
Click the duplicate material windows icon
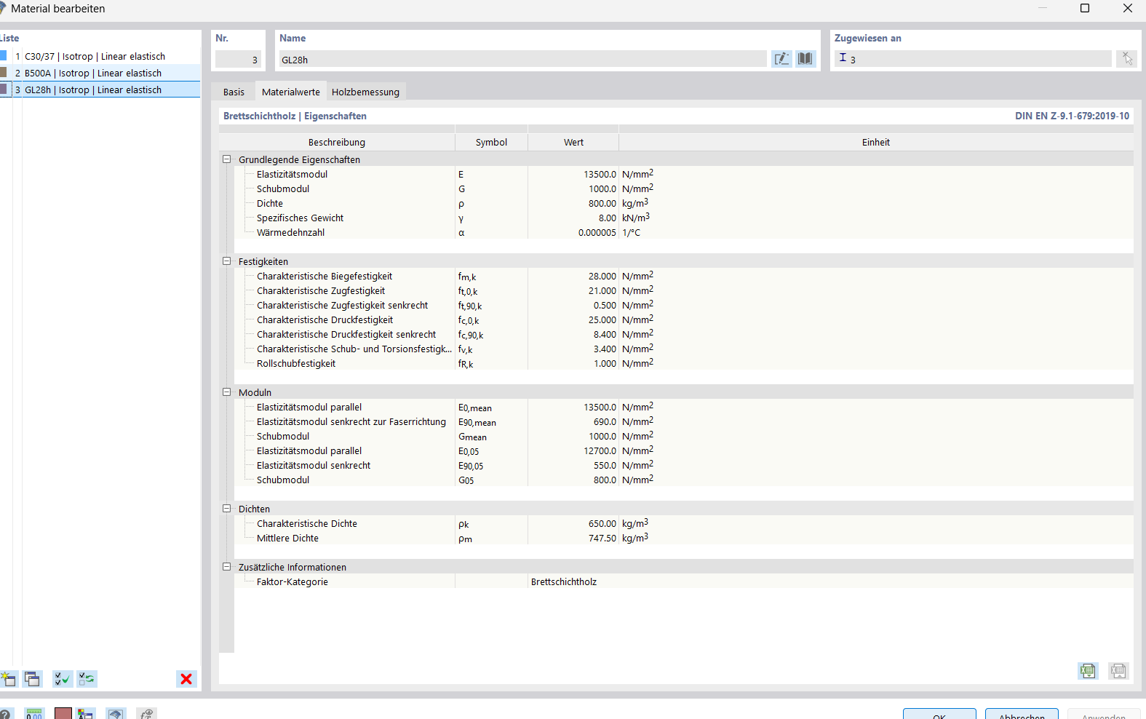coord(32,679)
